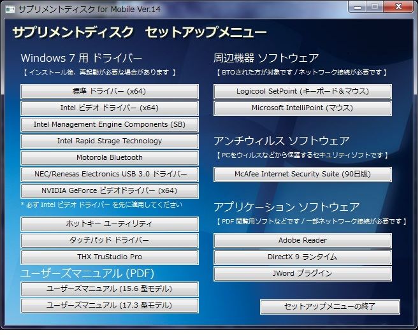
Task: Launch McAfee Internet Security Suite (90日版) setup
Action: 303,175
